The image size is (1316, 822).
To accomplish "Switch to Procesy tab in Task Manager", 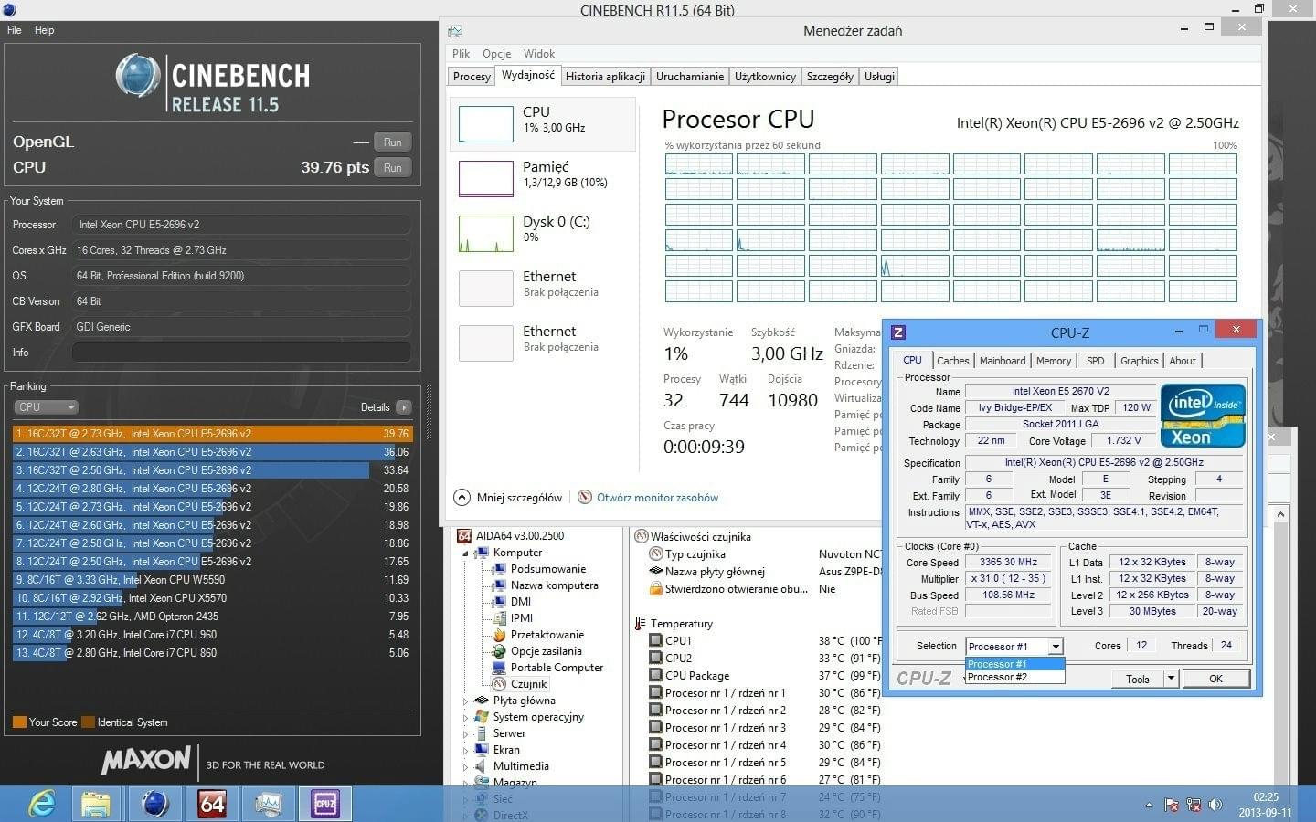I will pyautogui.click(x=472, y=77).
